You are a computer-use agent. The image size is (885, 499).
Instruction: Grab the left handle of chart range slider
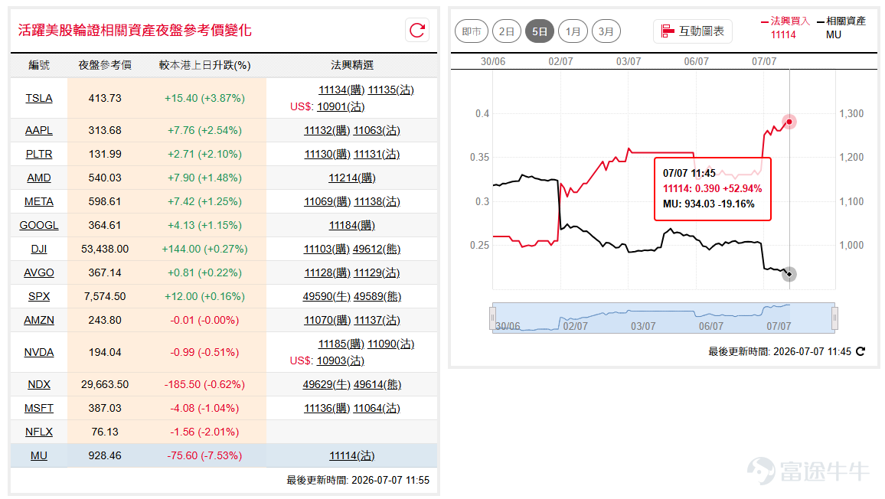(x=493, y=318)
